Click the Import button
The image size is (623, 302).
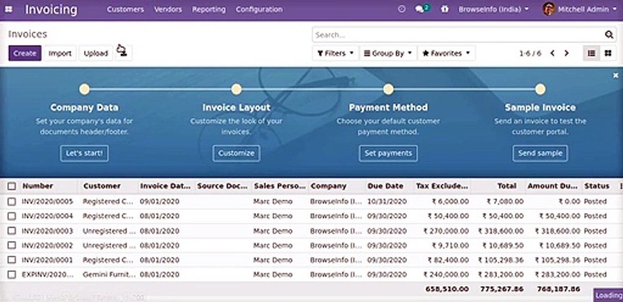tap(60, 53)
